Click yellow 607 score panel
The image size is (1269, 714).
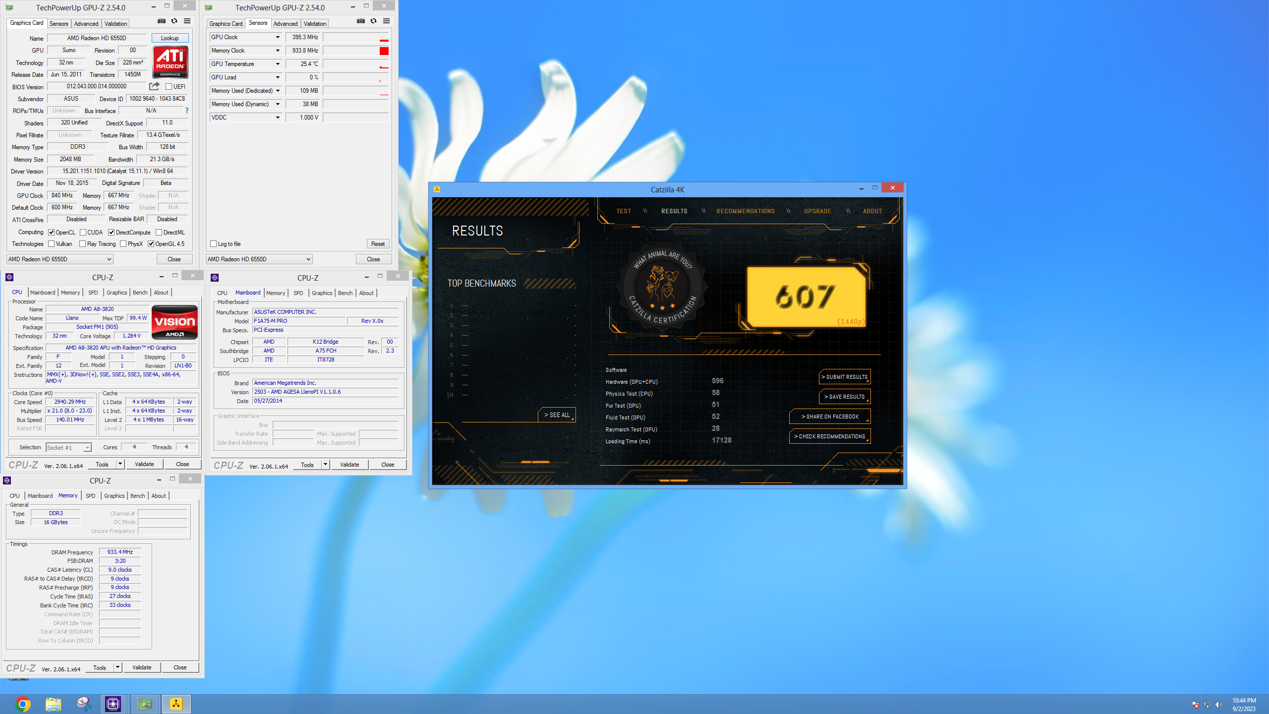(x=807, y=297)
